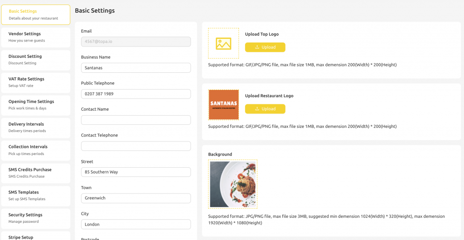Focus the Business Name field
Screen dimensions: 464x240
136,68
